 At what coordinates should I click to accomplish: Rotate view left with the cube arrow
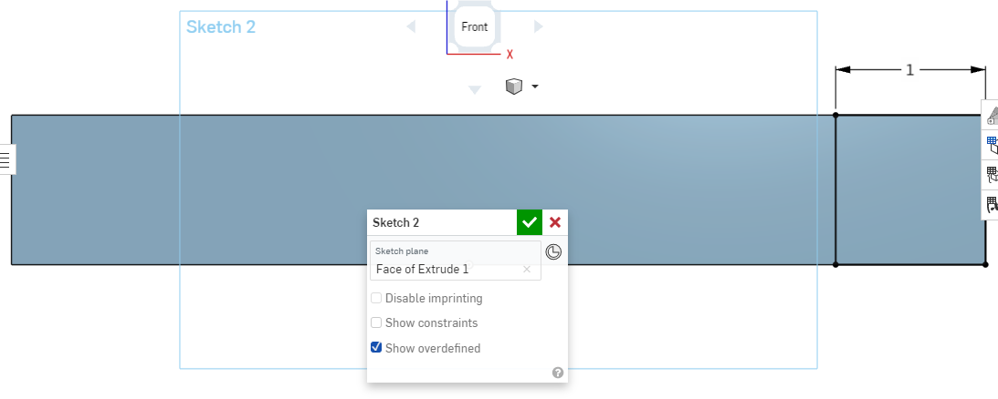point(411,27)
